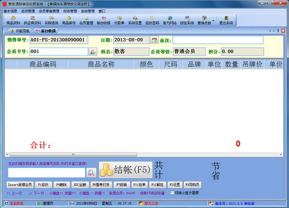
Task: Open tab list dropdown arrow
Action: (278, 31)
